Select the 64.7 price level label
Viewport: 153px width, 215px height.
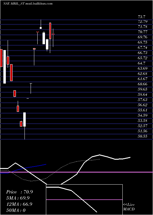(142, 63)
